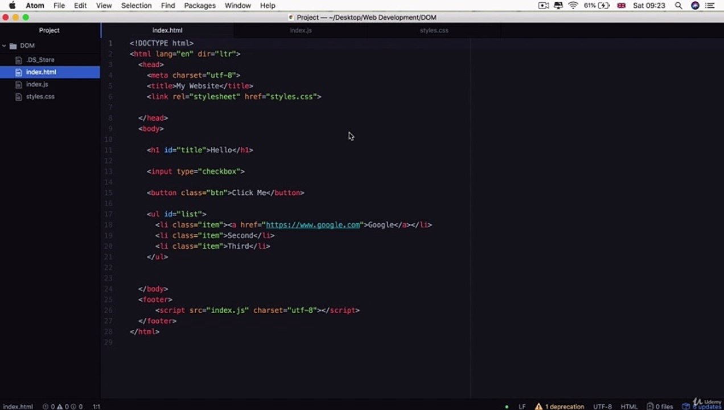
Task: Open the Wi-Fi status icon
Action: tap(573, 6)
